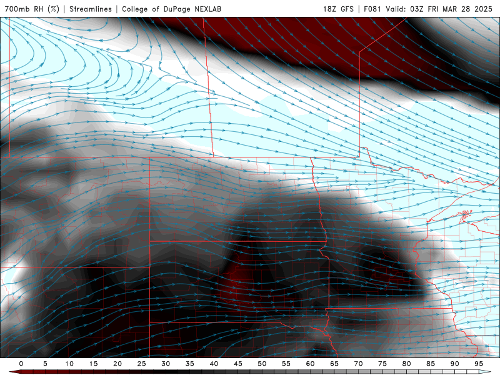Click the colorbar label '35'
Image resolution: width=500 pixels, height=375 pixels.
pyautogui.click(x=190, y=364)
